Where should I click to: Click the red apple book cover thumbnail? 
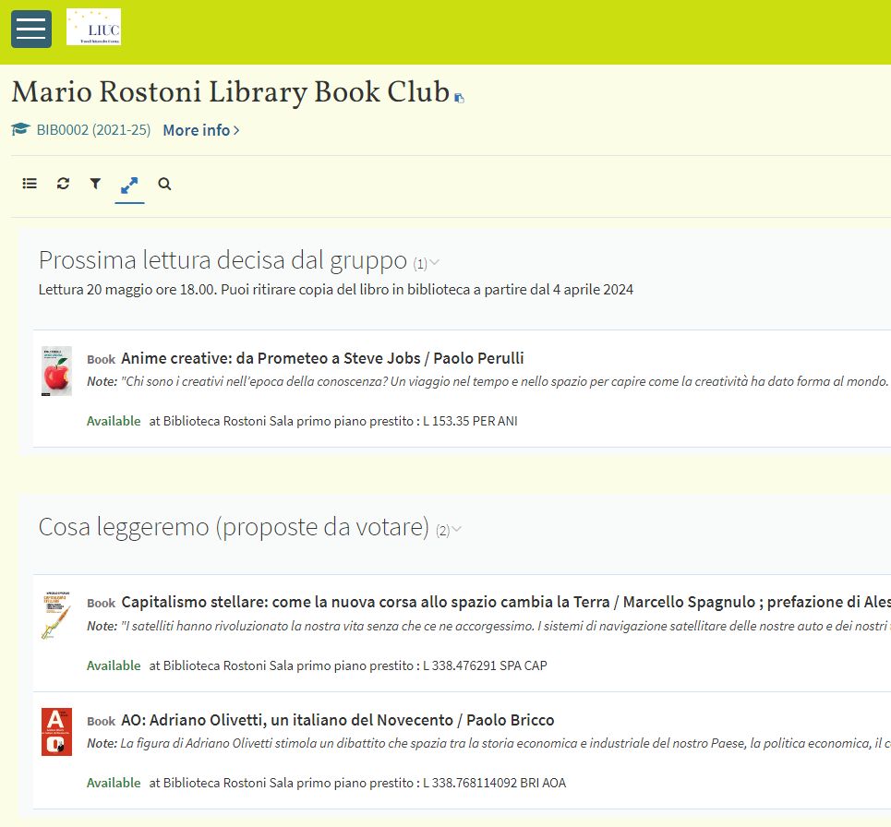pyautogui.click(x=56, y=371)
